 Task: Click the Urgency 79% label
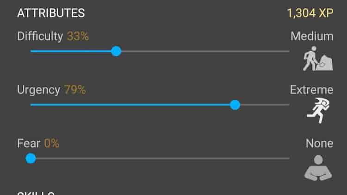pos(51,90)
